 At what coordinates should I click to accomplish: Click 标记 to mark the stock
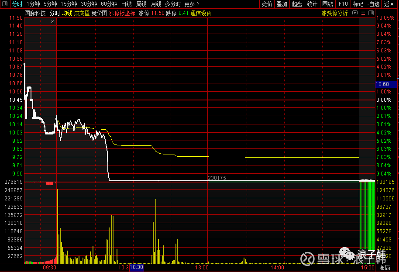(358, 4)
